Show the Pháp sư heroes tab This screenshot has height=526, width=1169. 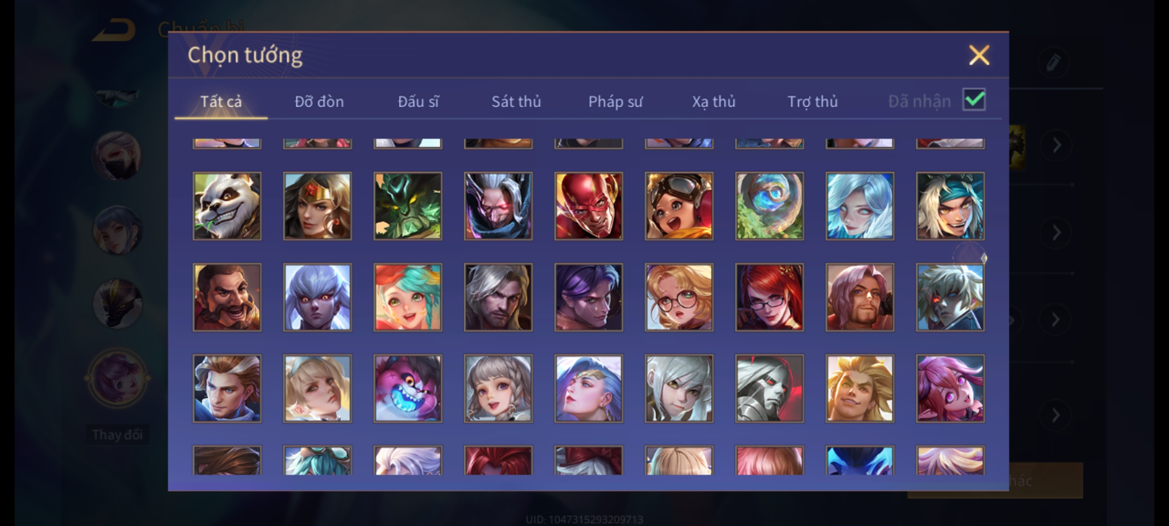615,101
